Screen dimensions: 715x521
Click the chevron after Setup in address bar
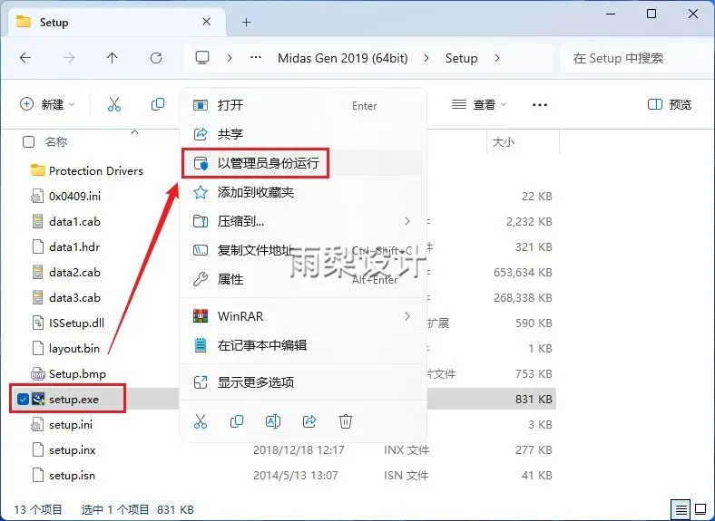tap(497, 58)
